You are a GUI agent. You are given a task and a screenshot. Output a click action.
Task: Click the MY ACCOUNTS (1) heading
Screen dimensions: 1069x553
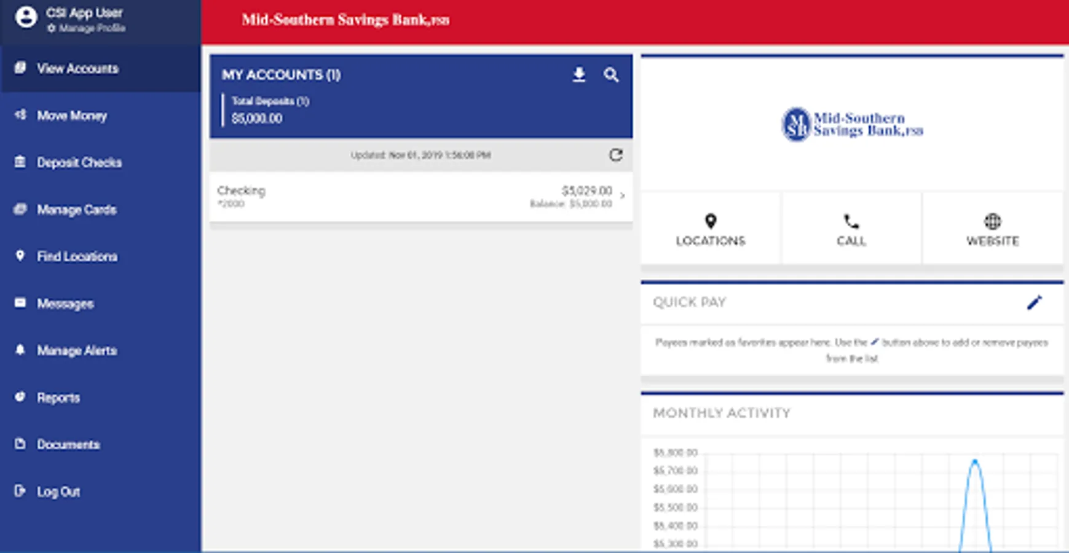point(282,75)
